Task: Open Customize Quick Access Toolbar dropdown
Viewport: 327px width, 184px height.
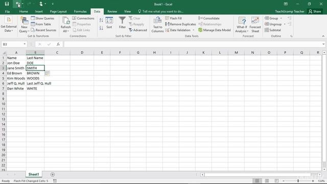Action: point(53,4)
